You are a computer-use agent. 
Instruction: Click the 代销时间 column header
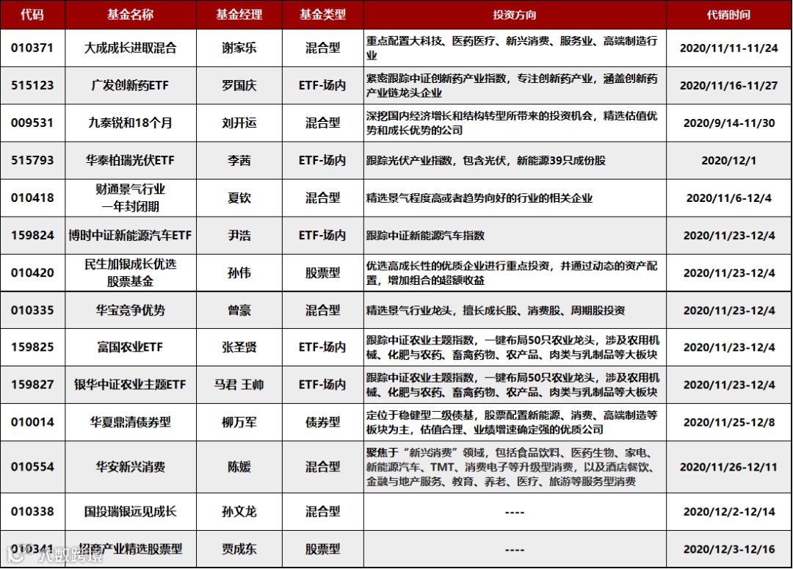(728, 15)
